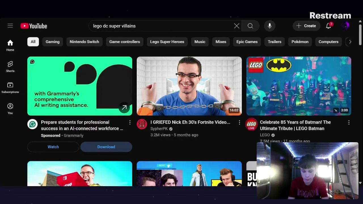Click the Watch button on ad

[53, 147]
